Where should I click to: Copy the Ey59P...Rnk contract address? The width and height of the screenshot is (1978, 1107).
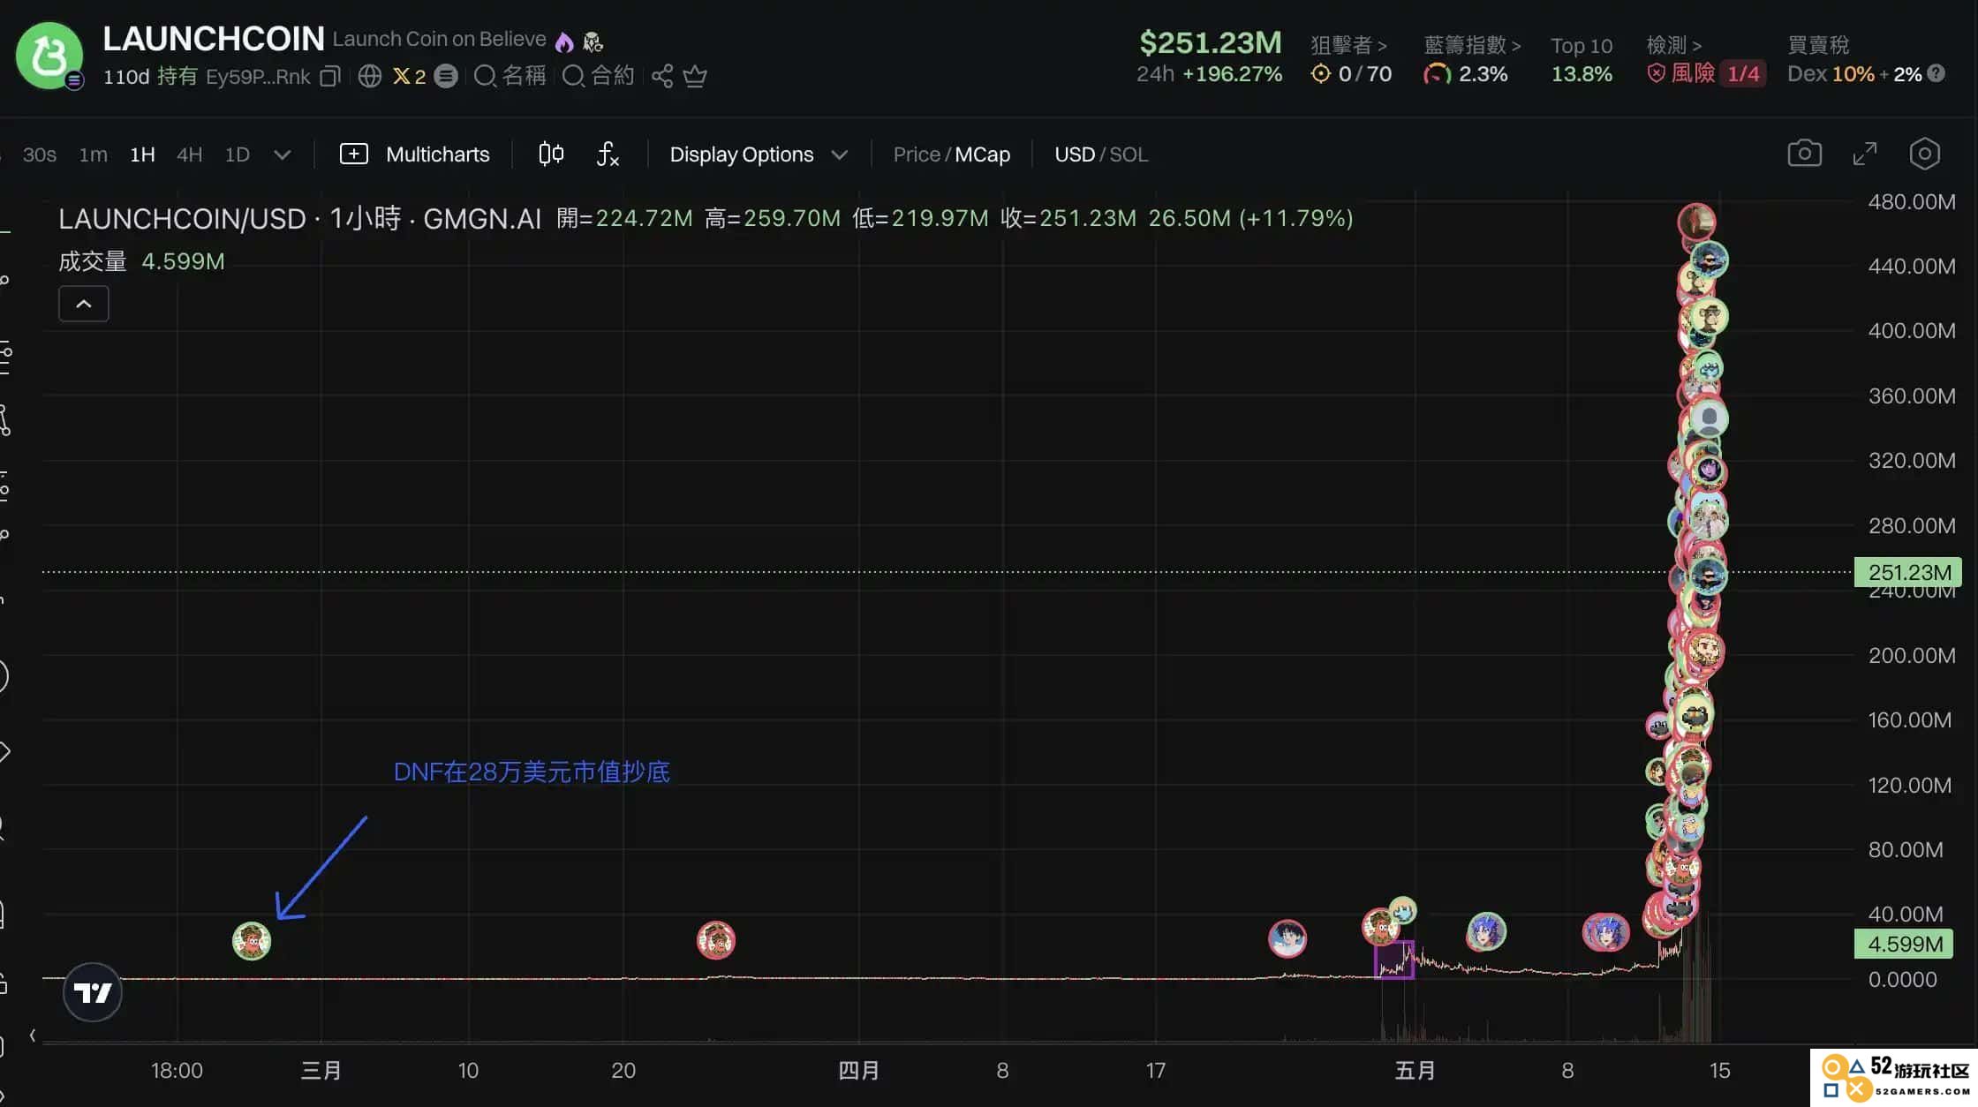coord(329,77)
